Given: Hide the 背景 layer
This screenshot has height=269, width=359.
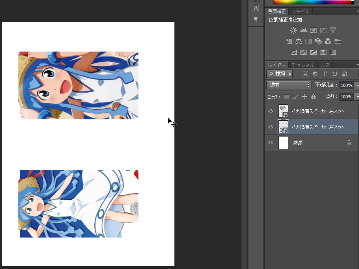Looking at the screenshot, I should click(271, 143).
